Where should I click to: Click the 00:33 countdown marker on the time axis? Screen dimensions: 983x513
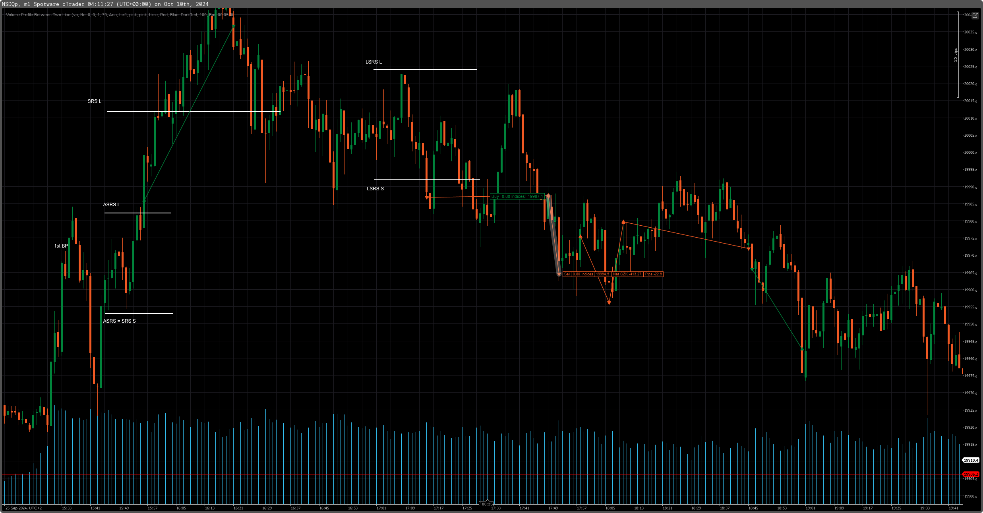click(486, 504)
